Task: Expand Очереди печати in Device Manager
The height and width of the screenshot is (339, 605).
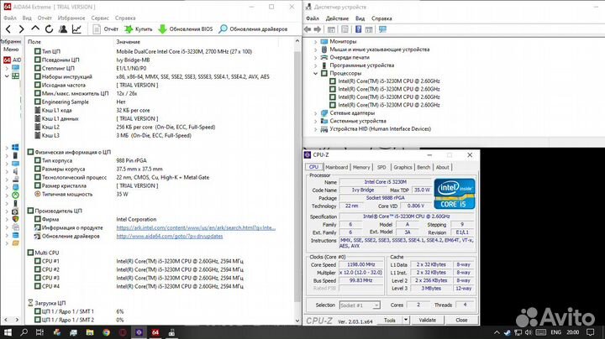Action: pos(316,57)
